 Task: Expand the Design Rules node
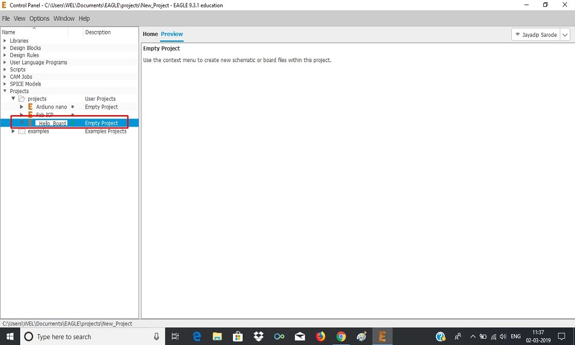pyautogui.click(x=5, y=55)
